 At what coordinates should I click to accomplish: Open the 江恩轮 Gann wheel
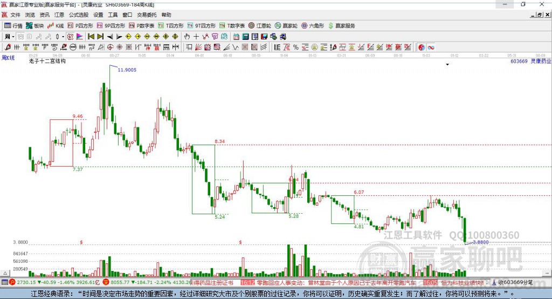tap(260, 26)
